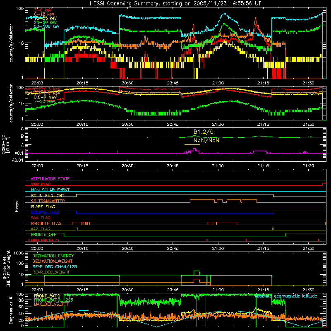Click the NON_SOLAR_EVENT flag label

point(50,190)
